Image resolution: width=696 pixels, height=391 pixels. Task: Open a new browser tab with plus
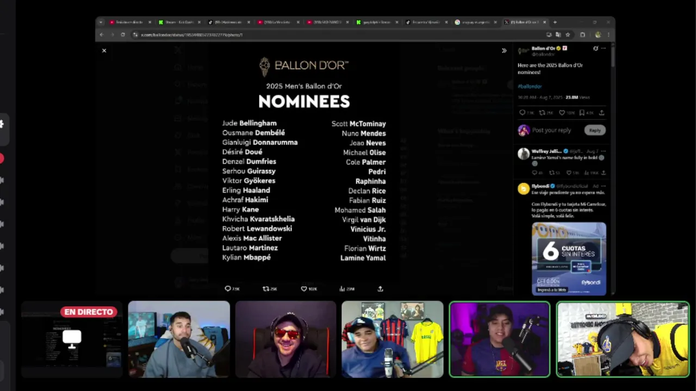coord(555,22)
